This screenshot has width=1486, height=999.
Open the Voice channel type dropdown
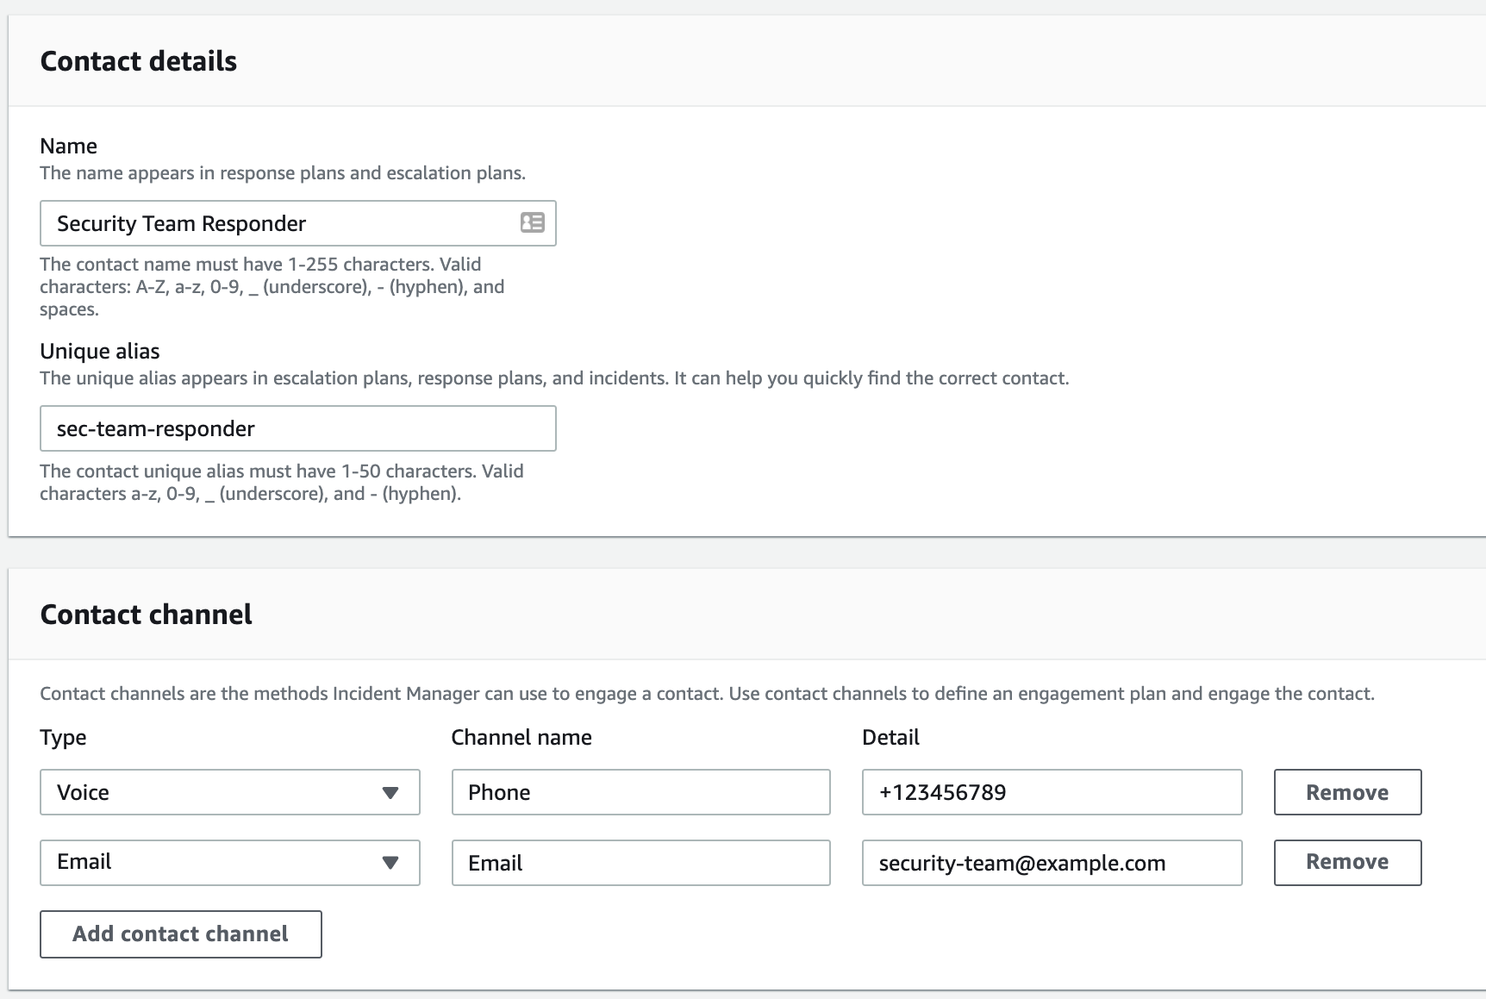[228, 792]
